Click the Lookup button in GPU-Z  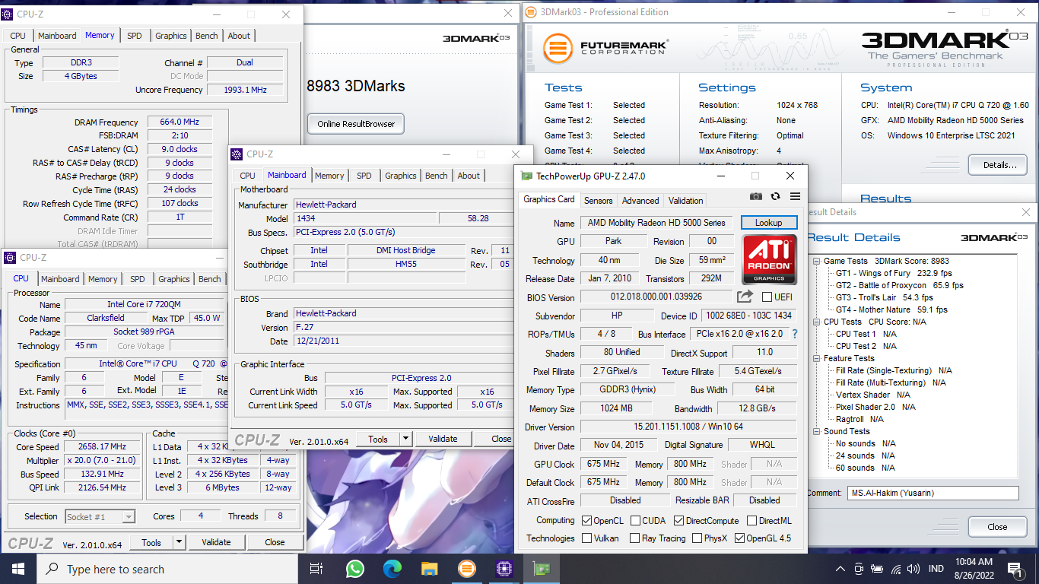(768, 223)
